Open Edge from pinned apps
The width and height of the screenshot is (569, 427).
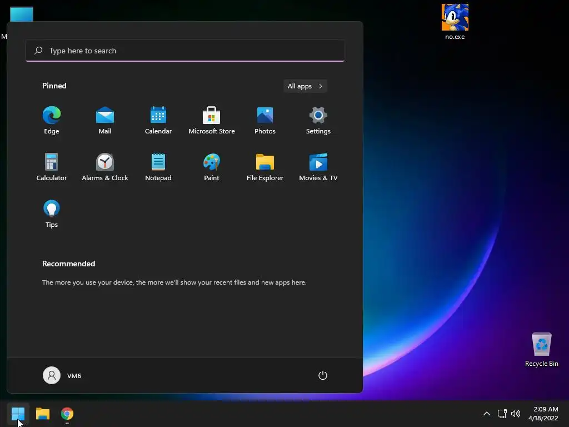pyautogui.click(x=52, y=121)
